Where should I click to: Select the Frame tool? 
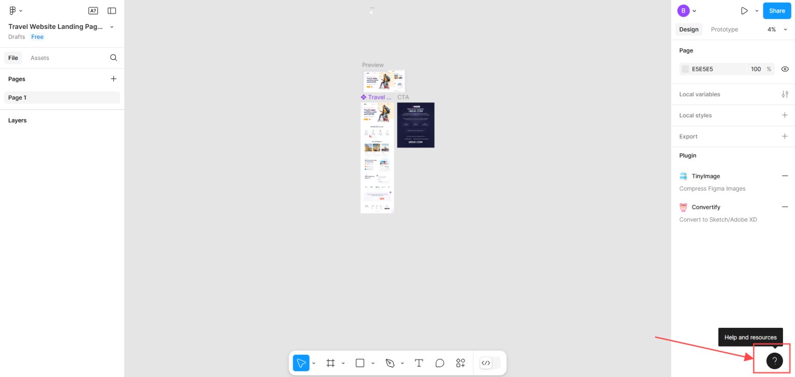[330, 363]
